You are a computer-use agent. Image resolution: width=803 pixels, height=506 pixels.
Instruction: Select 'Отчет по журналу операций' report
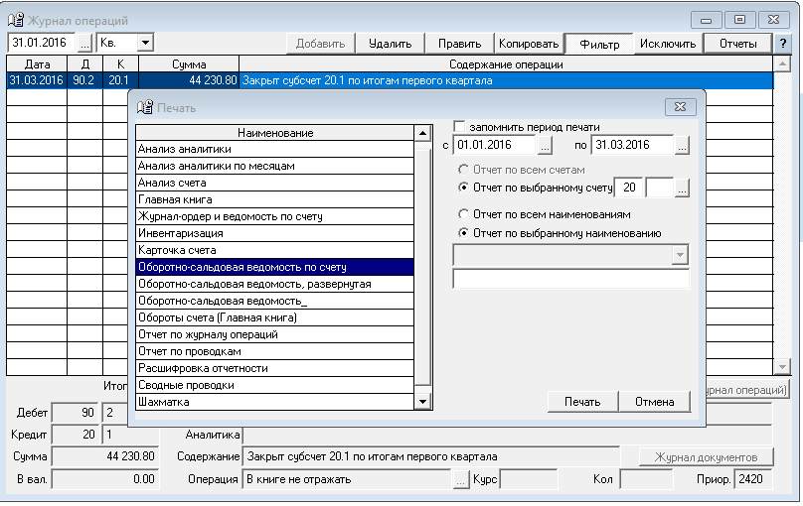[x=274, y=334]
